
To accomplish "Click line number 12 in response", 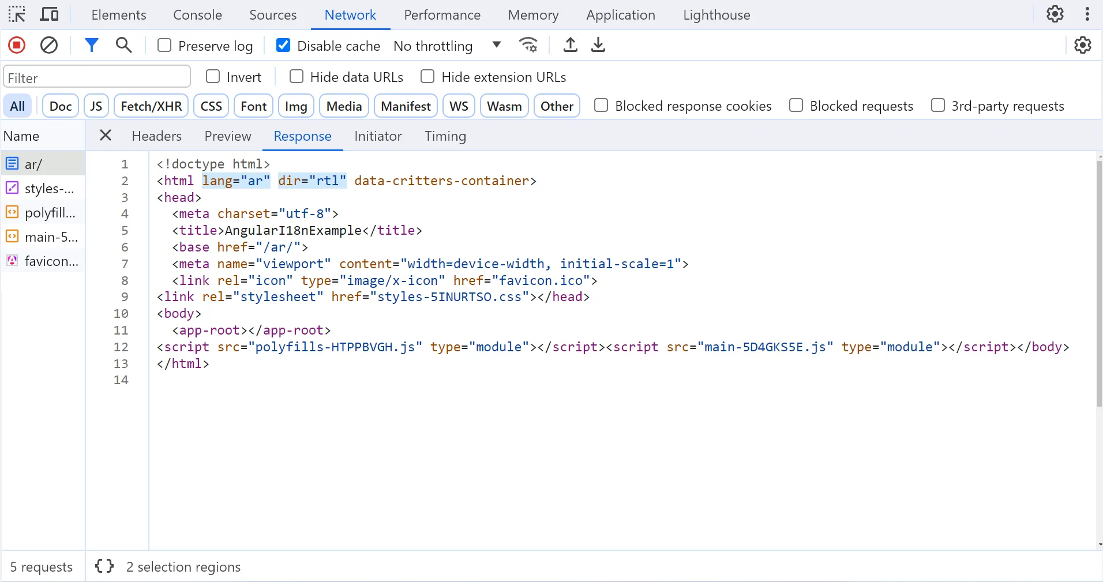I will point(121,347).
